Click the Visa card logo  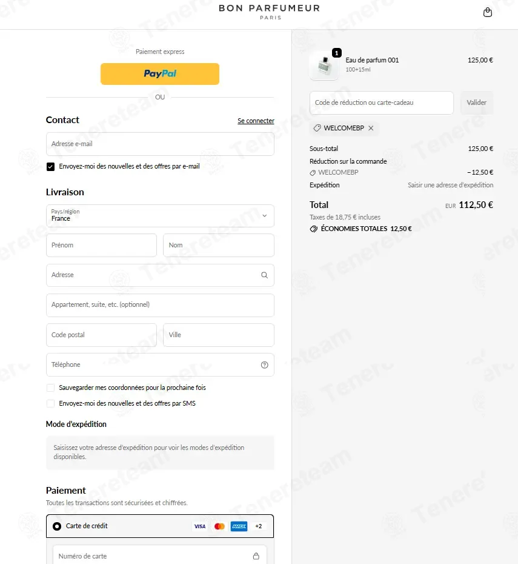pyautogui.click(x=200, y=526)
